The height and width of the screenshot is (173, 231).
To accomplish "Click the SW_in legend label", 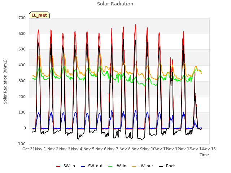I will (69, 166).
